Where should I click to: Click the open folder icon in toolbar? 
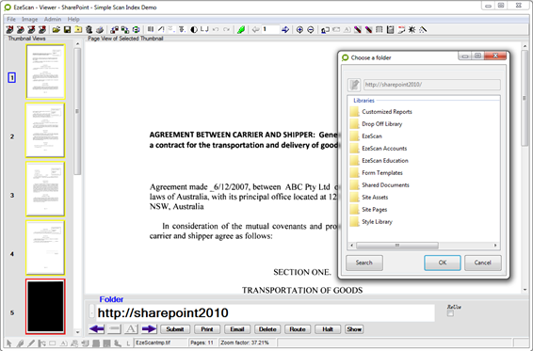click(x=57, y=30)
